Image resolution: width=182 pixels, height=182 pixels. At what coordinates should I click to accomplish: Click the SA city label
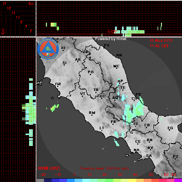pyautogui.click(x=149, y=156)
